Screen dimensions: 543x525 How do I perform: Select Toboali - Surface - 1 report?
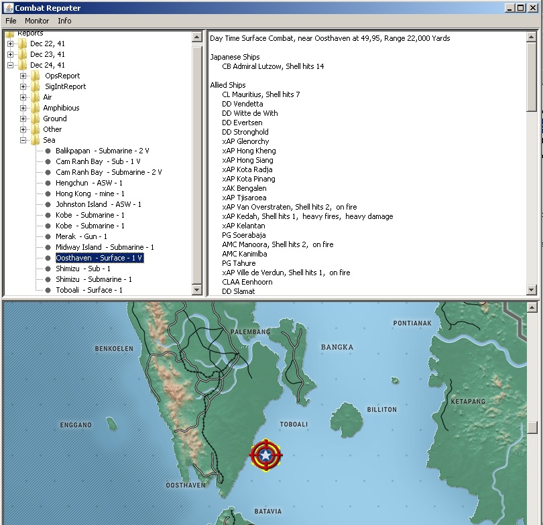[89, 290]
